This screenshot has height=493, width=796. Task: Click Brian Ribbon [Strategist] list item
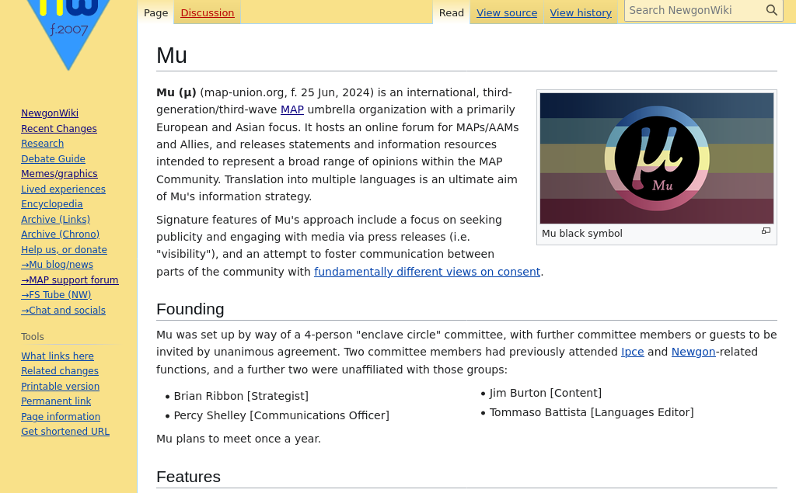tap(241, 396)
